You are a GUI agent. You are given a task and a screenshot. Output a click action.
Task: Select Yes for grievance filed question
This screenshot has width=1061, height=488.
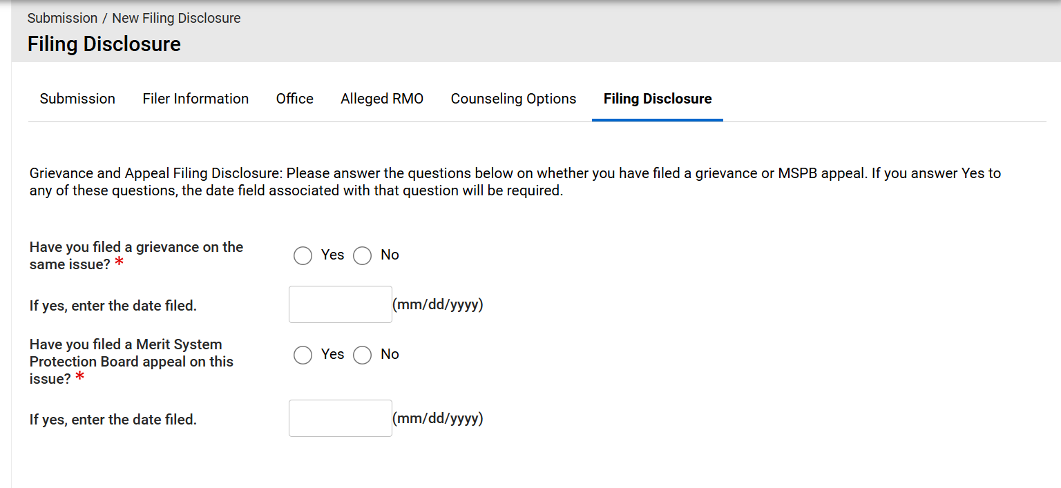[x=303, y=256]
